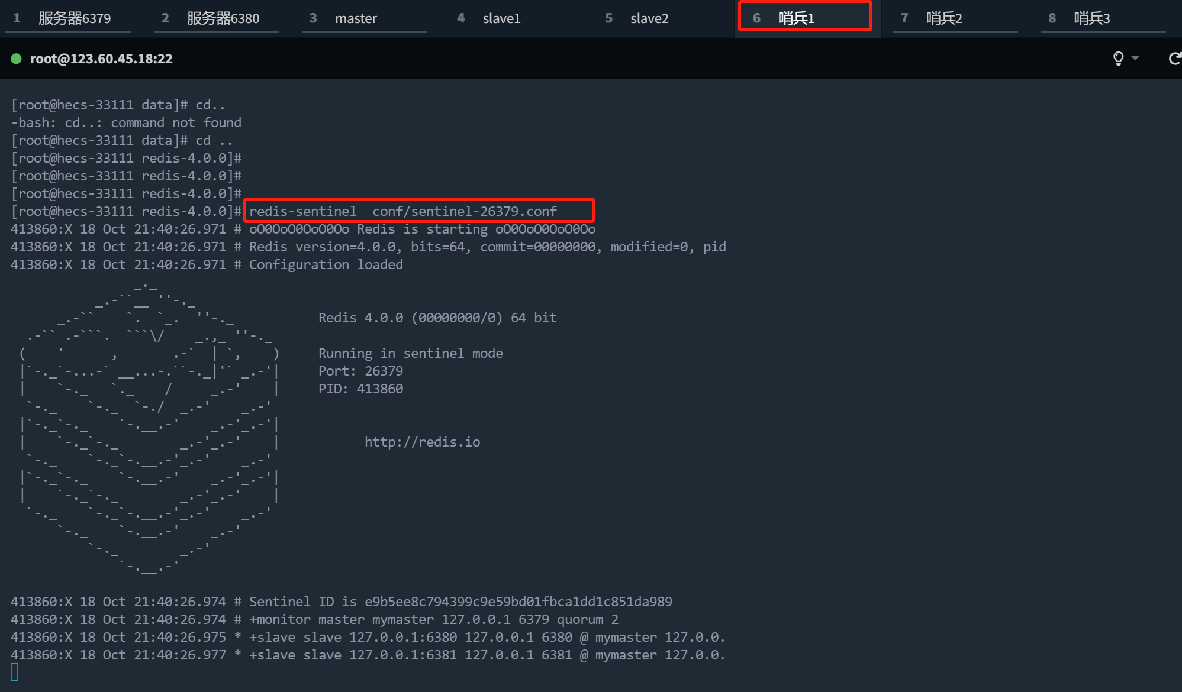Expand the dropdown arrow beside the lightbulb
This screenshot has width=1182, height=692.
point(1135,58)
